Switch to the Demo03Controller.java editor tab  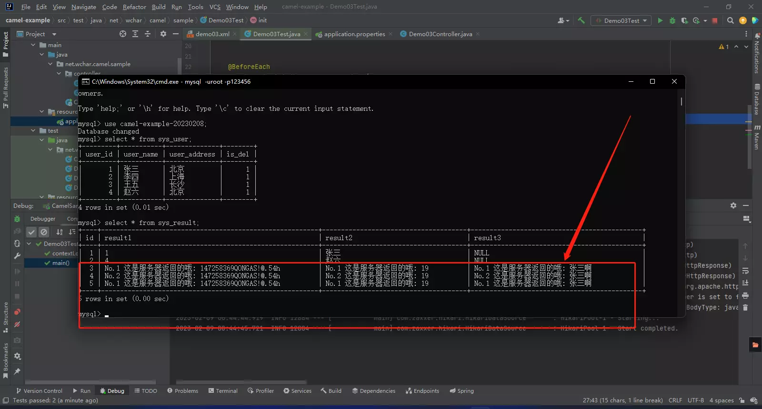pyautogui.click(x=440, y=34)
